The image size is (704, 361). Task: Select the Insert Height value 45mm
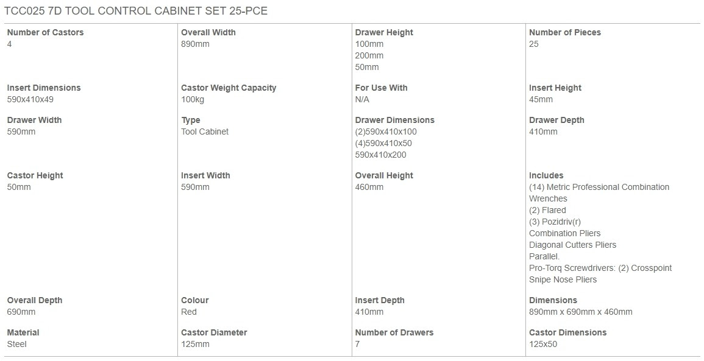(x=541, y=100)
